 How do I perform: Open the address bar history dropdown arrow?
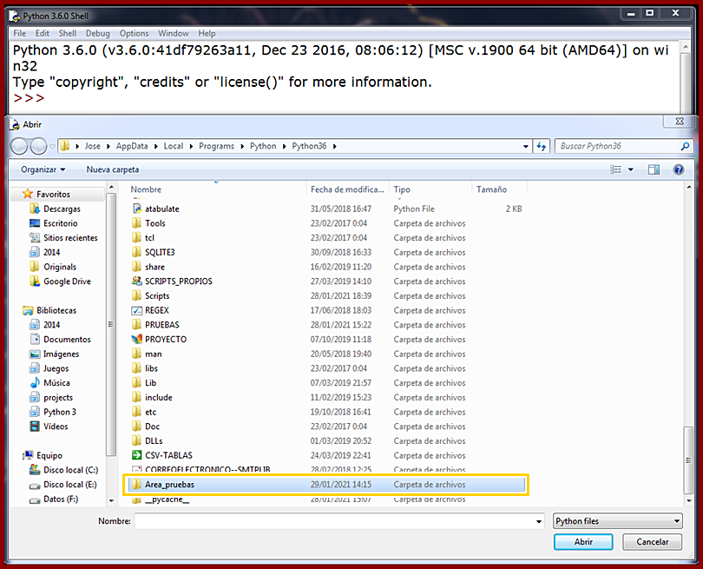click(525, 146)
